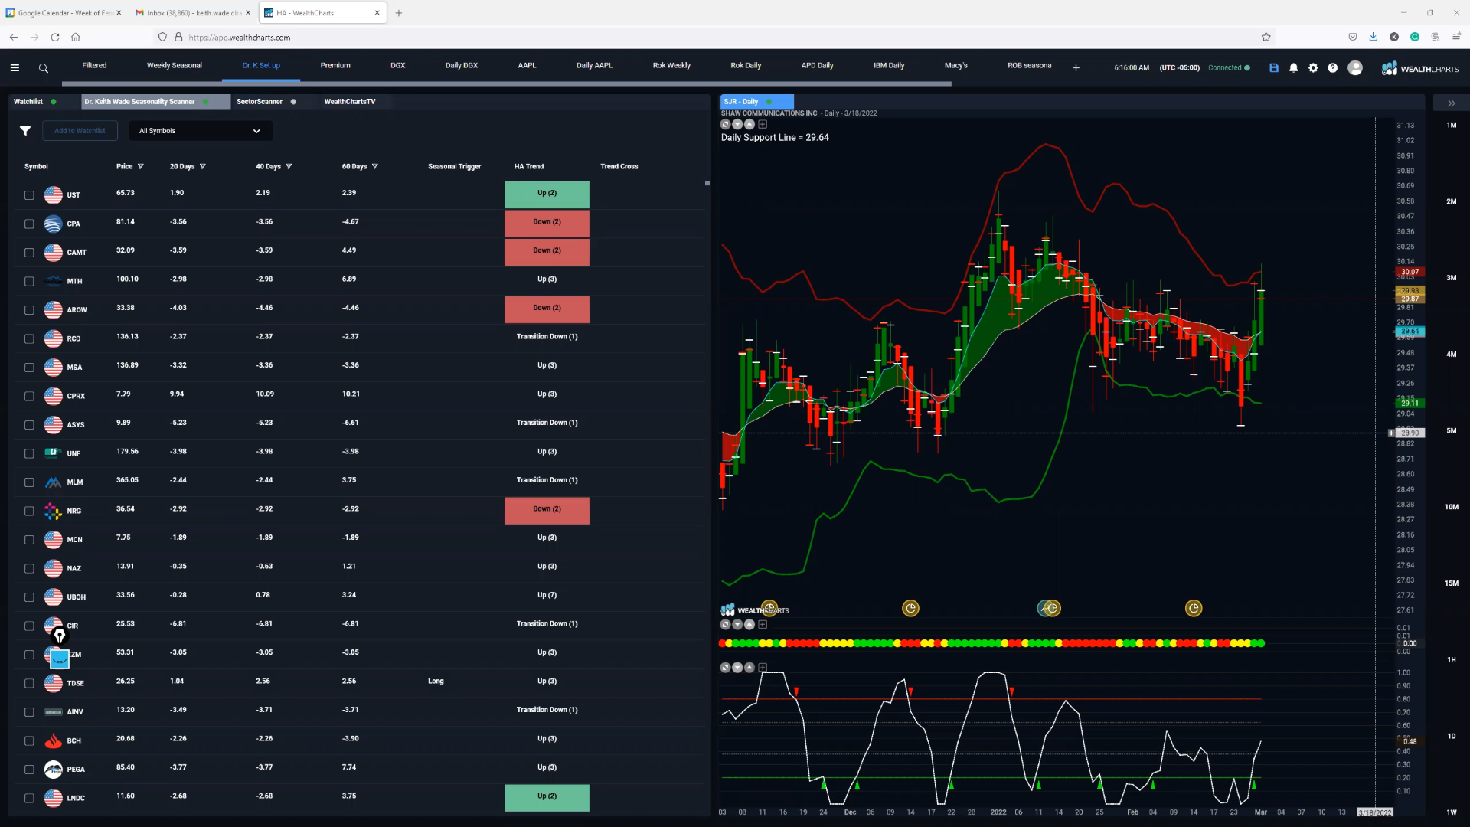Select the 1W timeframe
The width and height of the screenshot is (1470, 827).
(1451, 812)
